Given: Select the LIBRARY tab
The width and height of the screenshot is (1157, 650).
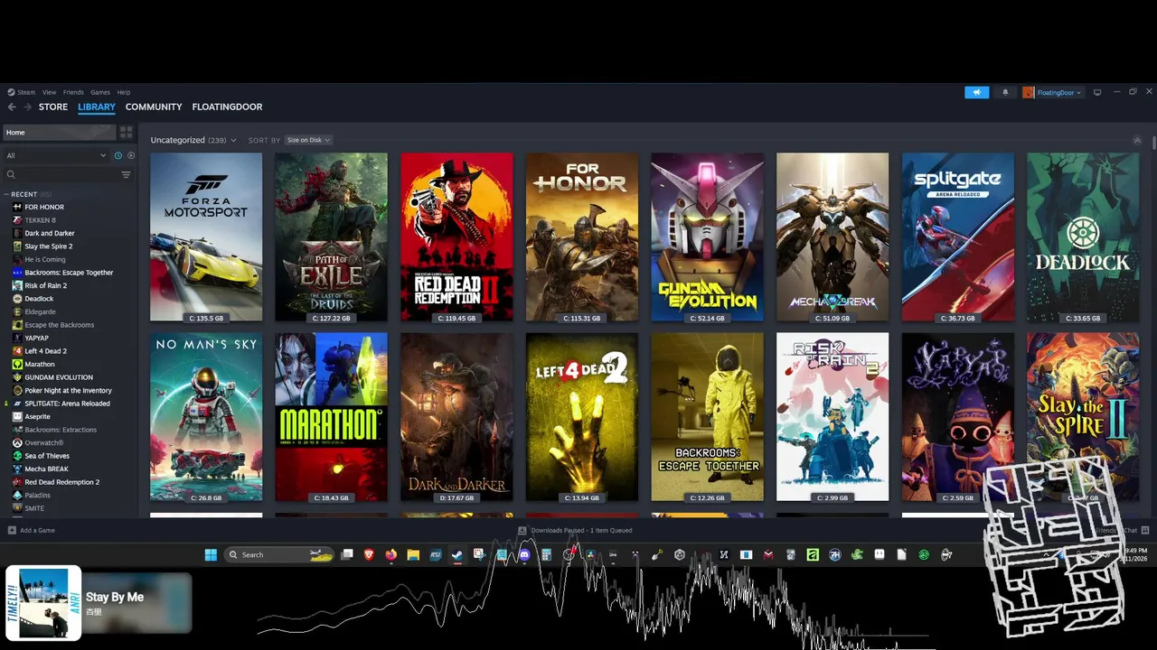Looking at the screenshot, I should 97,107.
